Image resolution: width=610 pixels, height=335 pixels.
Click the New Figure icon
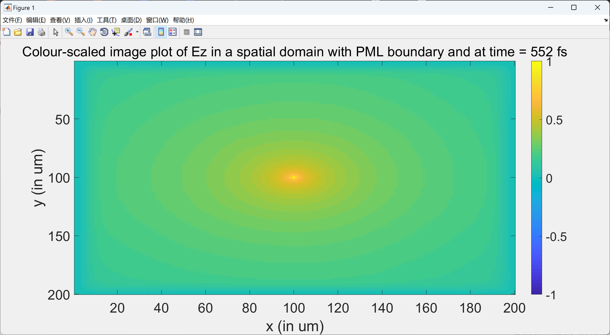click(x=6, y=32)
